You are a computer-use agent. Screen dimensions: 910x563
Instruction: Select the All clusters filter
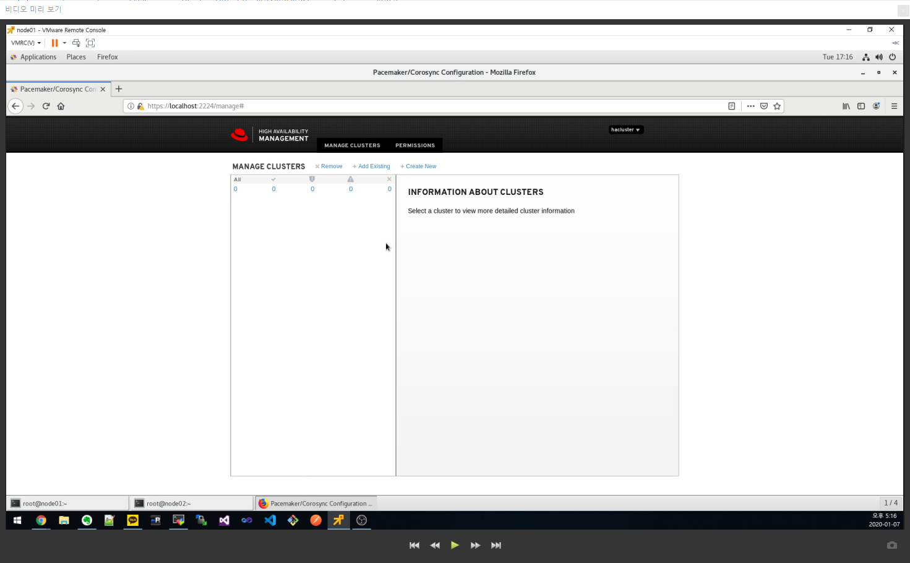pos(238,179)
